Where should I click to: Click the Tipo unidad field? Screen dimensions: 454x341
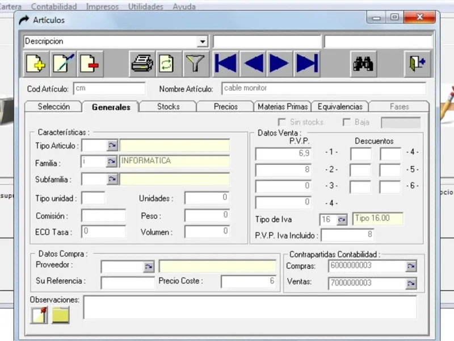tap(93, 198)
